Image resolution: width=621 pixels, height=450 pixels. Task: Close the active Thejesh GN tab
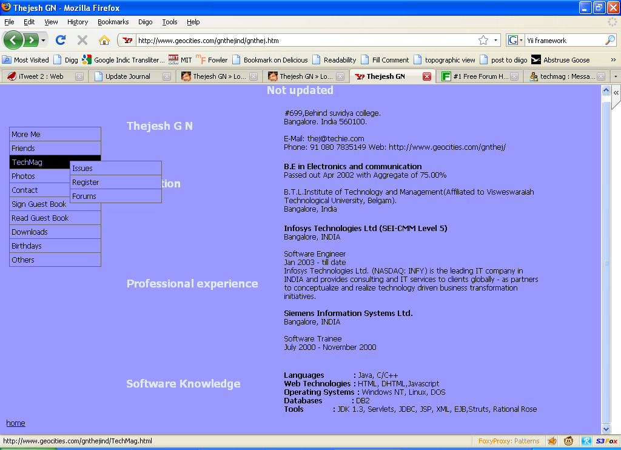click(x=426, y=76)
